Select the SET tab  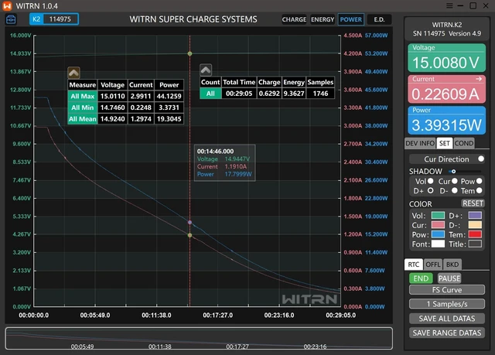445,143
